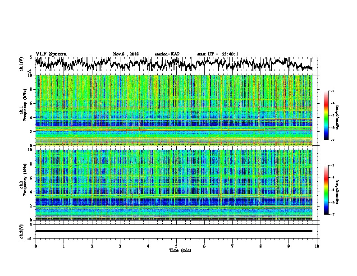Select the ch.1 spectrogram color bar
The height and width of the screenshot is (276, 357).
pos(326,115)
